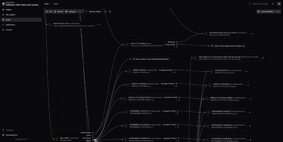This screenshot has width=283, height=142.
Task: Open CompletedActionStatus external link icon
Action: click(134, 59)
